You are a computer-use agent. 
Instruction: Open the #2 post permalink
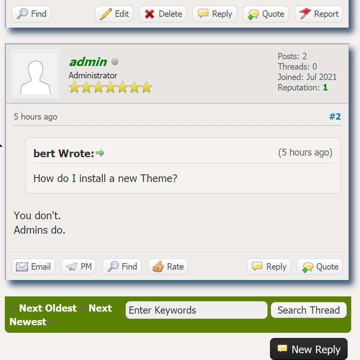(x=335, y=116)
